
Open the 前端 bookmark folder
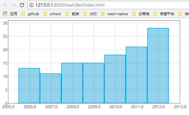coord(72,14)
